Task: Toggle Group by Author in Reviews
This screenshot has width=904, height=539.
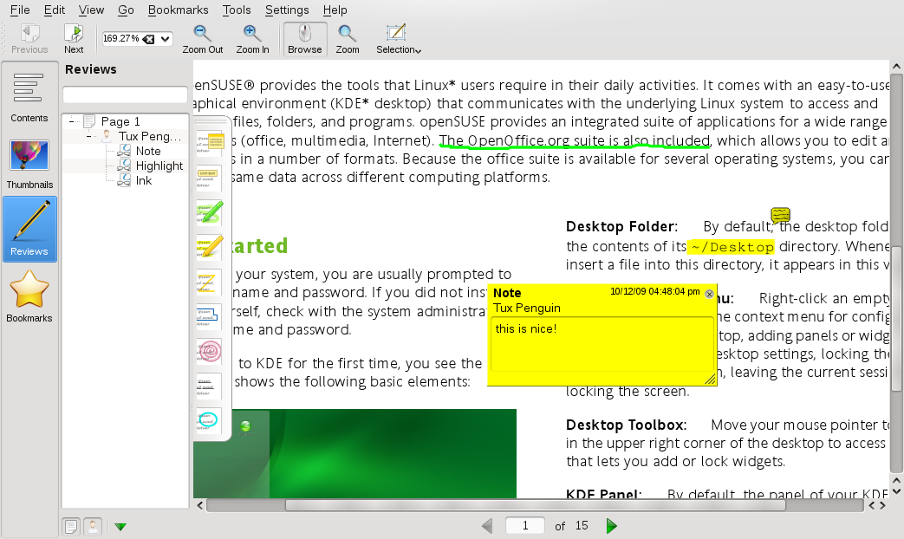Action: [93, 526]
